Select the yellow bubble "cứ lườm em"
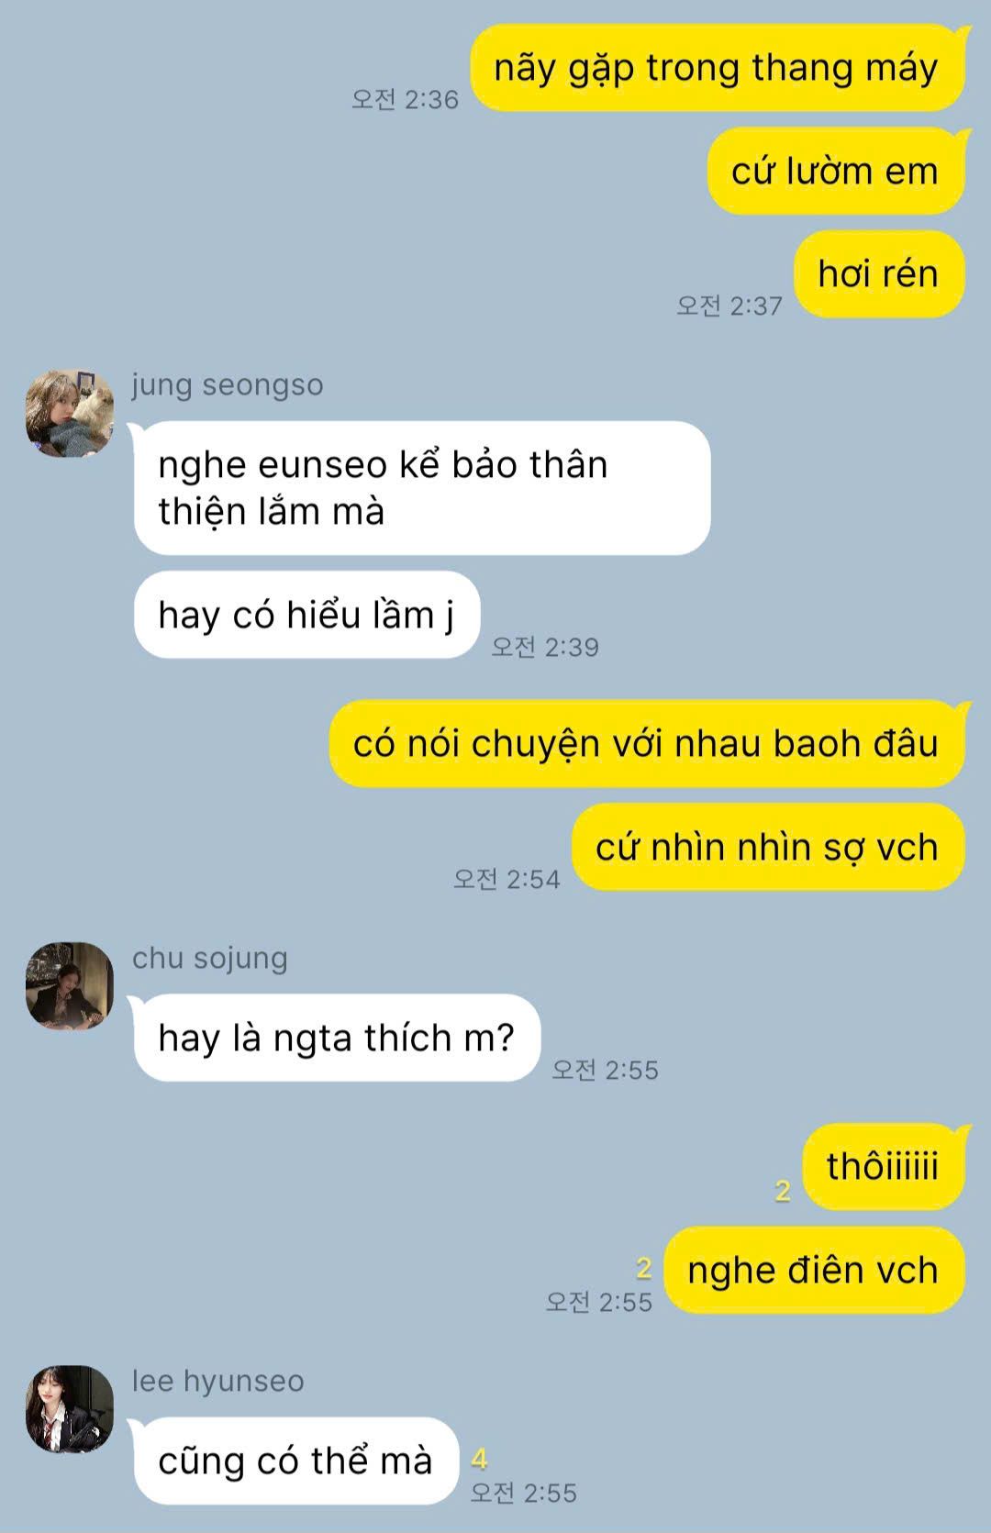 [836, 171]
